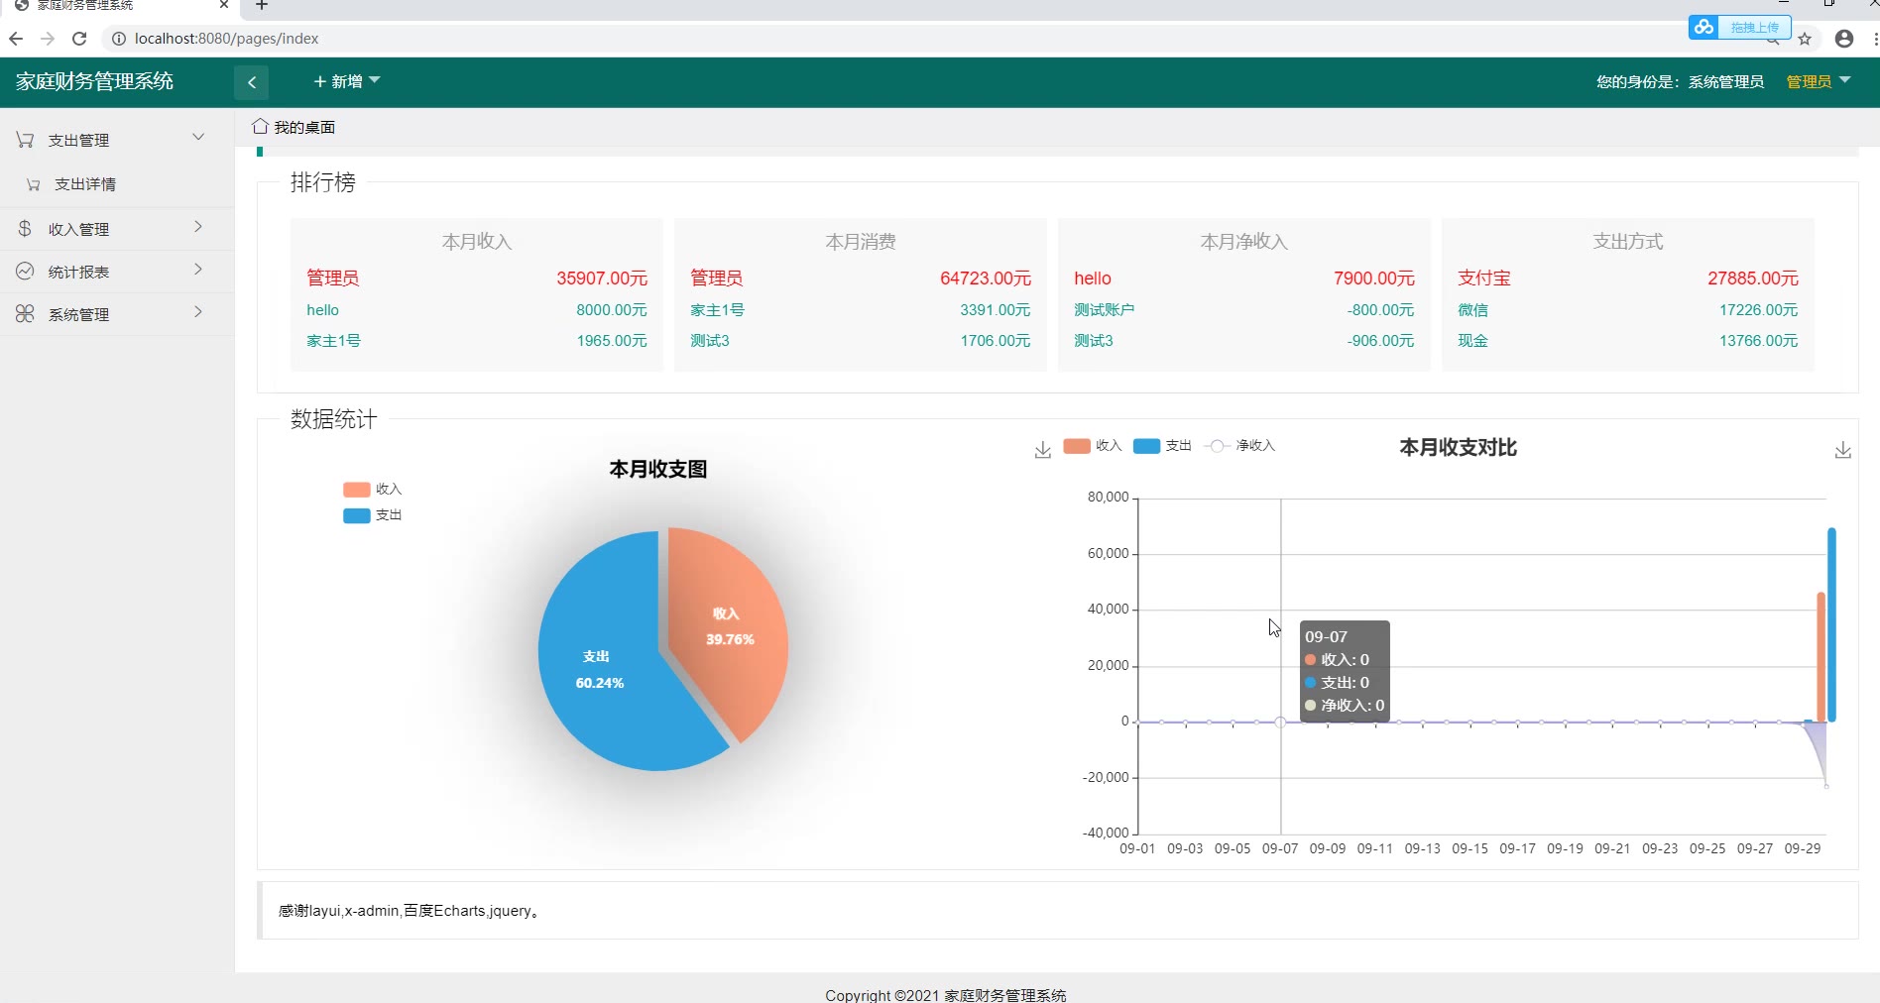Click the cart icon next to 支出详情
This screenshot has height=1003, width=1880.
point(33,184)
